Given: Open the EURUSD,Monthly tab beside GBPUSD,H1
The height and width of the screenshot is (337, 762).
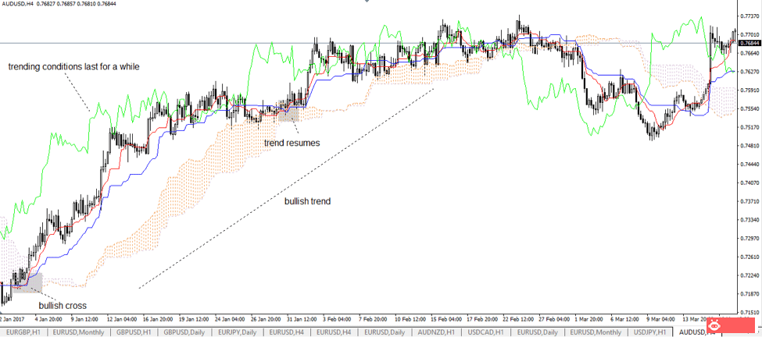Looking at the screenshot, I should point(78,332).
